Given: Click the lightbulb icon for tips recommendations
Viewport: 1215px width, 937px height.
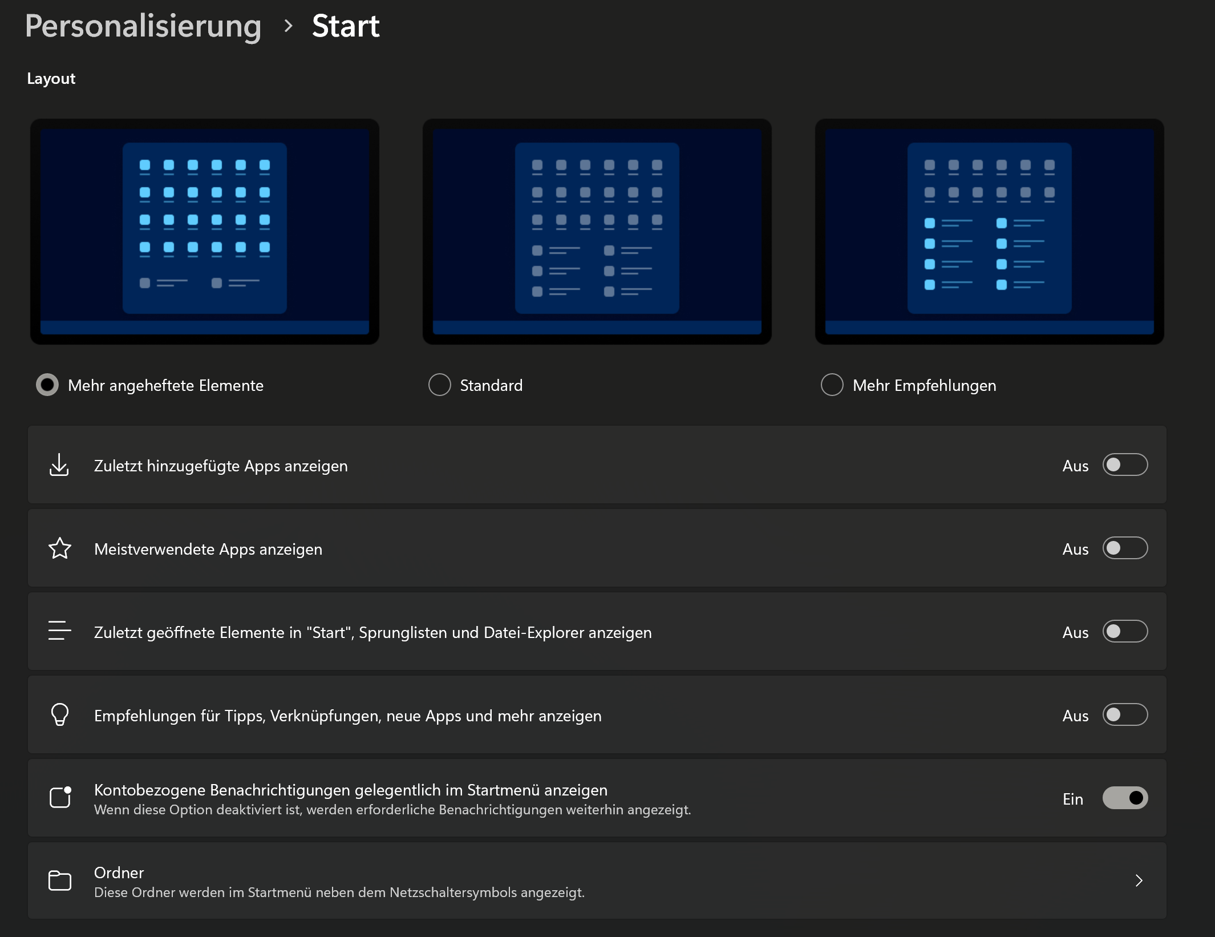Looking at the screenshot, I should 59,714.
